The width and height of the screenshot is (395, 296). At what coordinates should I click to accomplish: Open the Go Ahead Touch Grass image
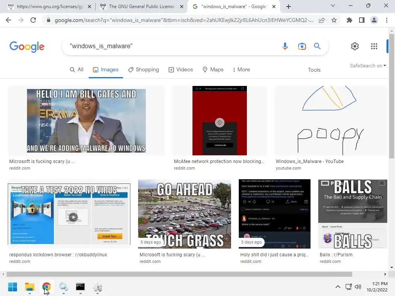pyautogui.click(x=184, y=214)
